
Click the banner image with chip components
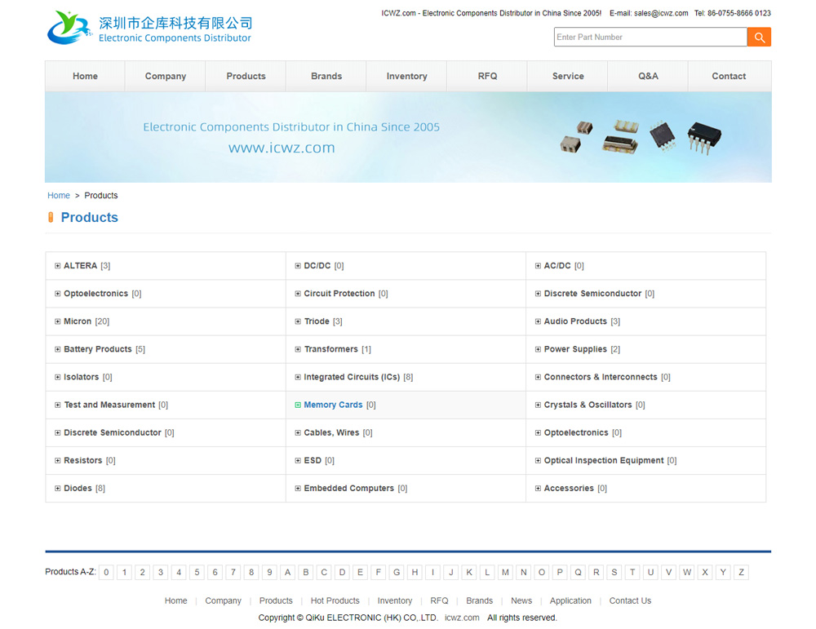click(x=408, y=137)
